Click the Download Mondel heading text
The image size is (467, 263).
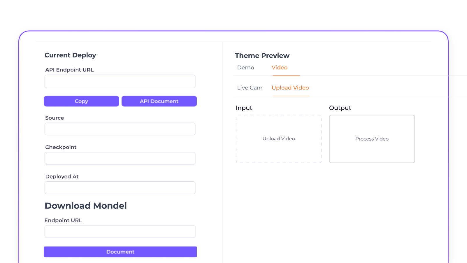pyautogui.click(x=86, y=206)
